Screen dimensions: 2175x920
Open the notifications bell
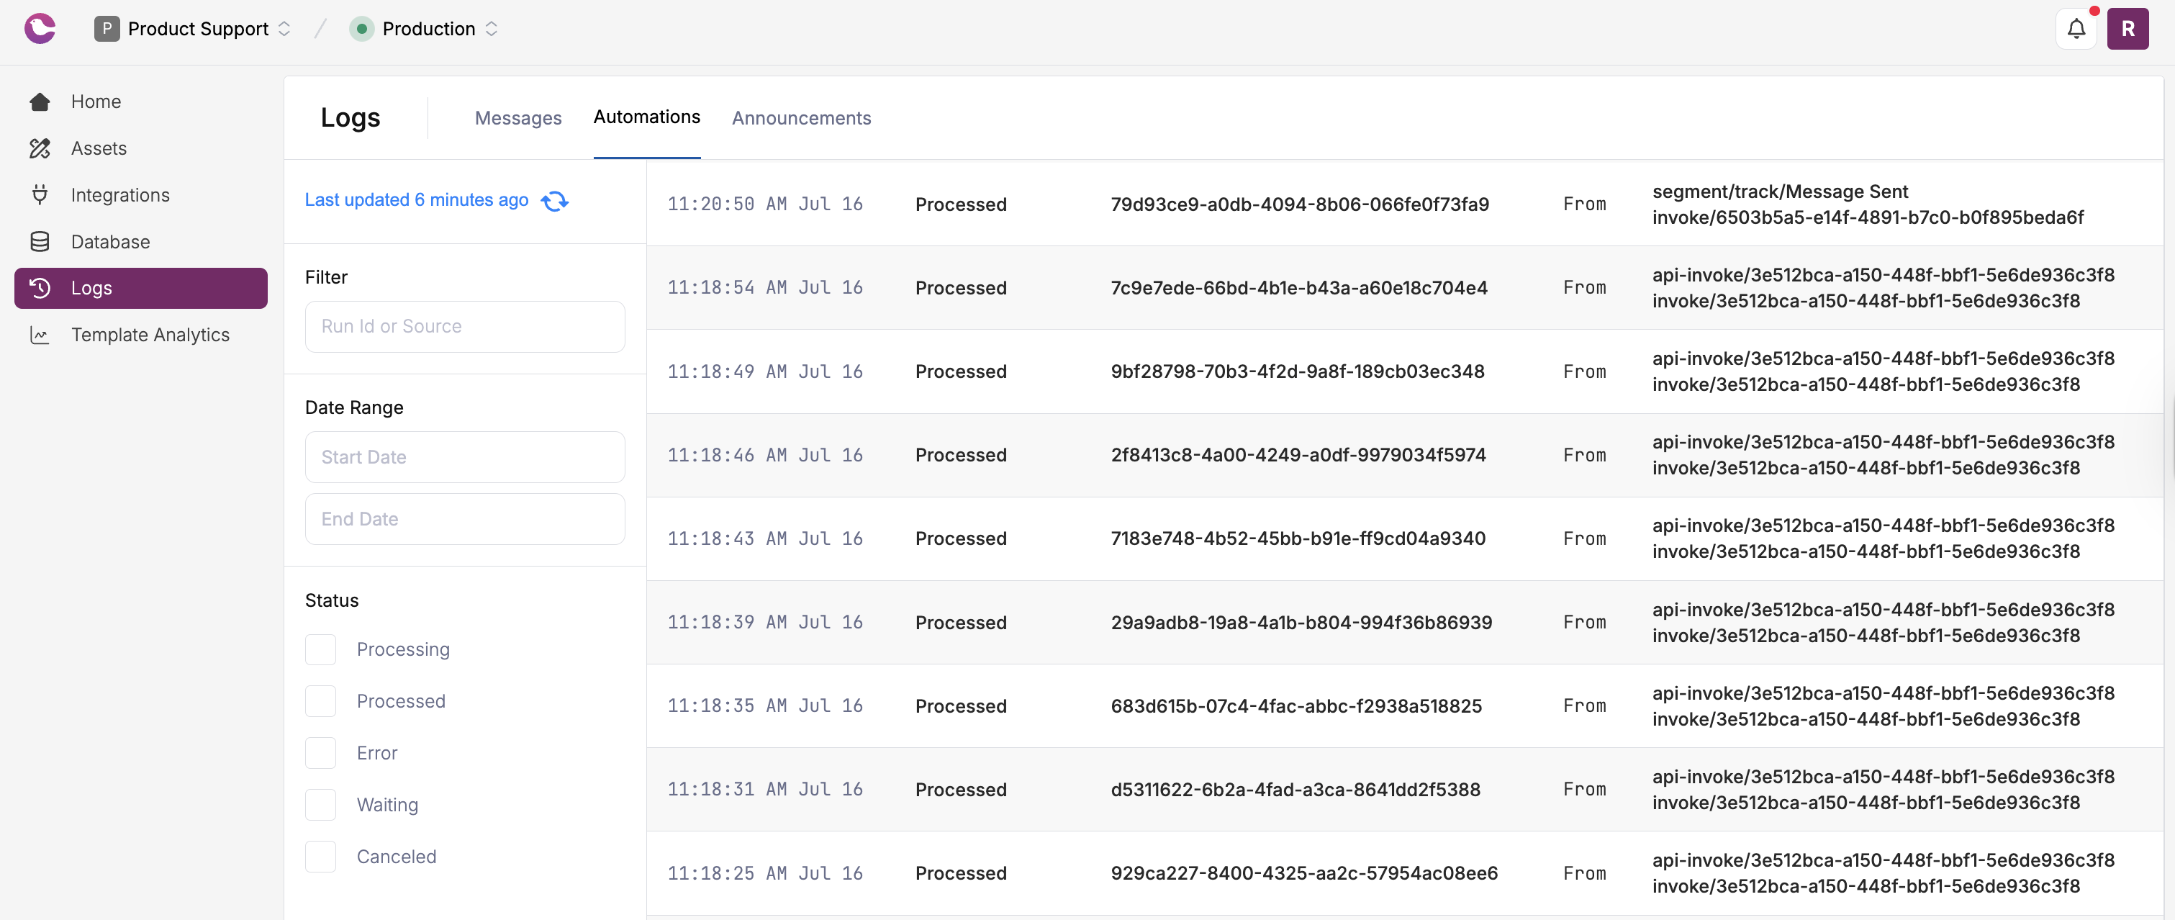(x=2076, y=28)
